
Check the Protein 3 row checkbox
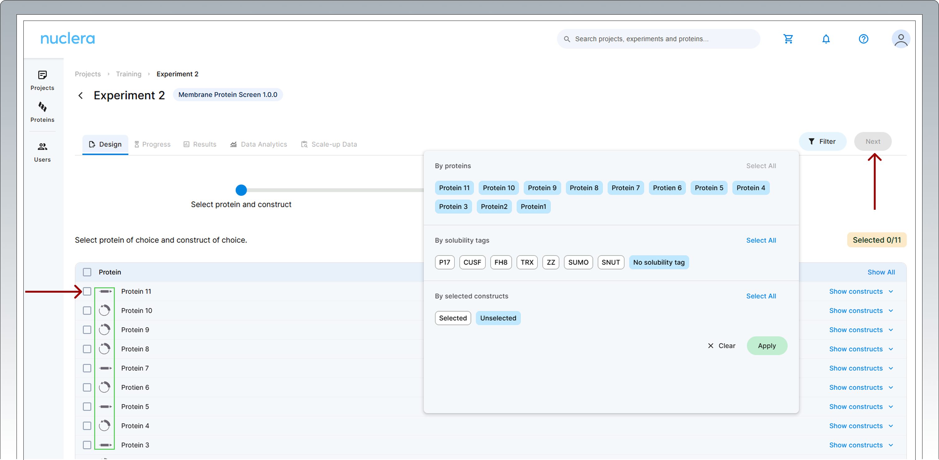pyautogui.click(x=87, y=445)
